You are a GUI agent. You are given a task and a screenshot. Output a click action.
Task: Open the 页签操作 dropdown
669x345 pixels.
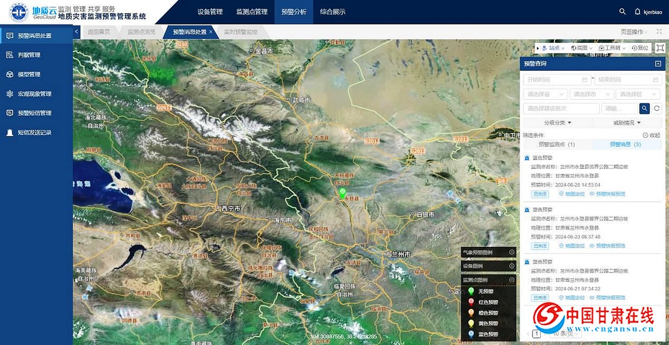635,32
